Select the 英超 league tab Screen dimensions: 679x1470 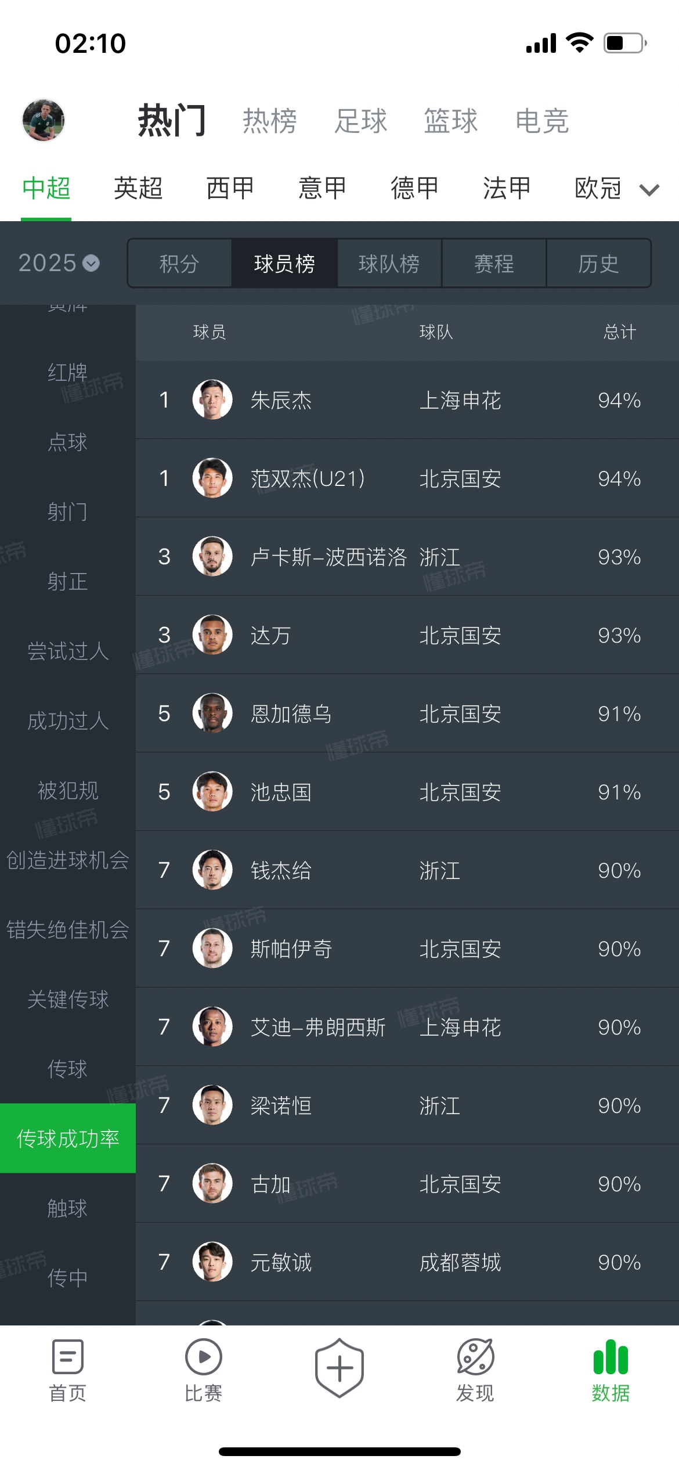click(138, 188)
